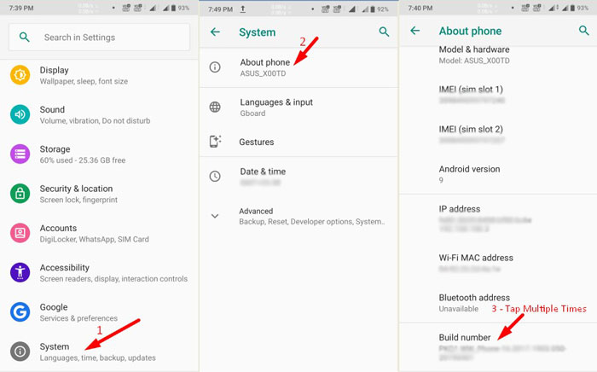
Task: Tap upload indicator in System status bar
Action: point(242,9)
